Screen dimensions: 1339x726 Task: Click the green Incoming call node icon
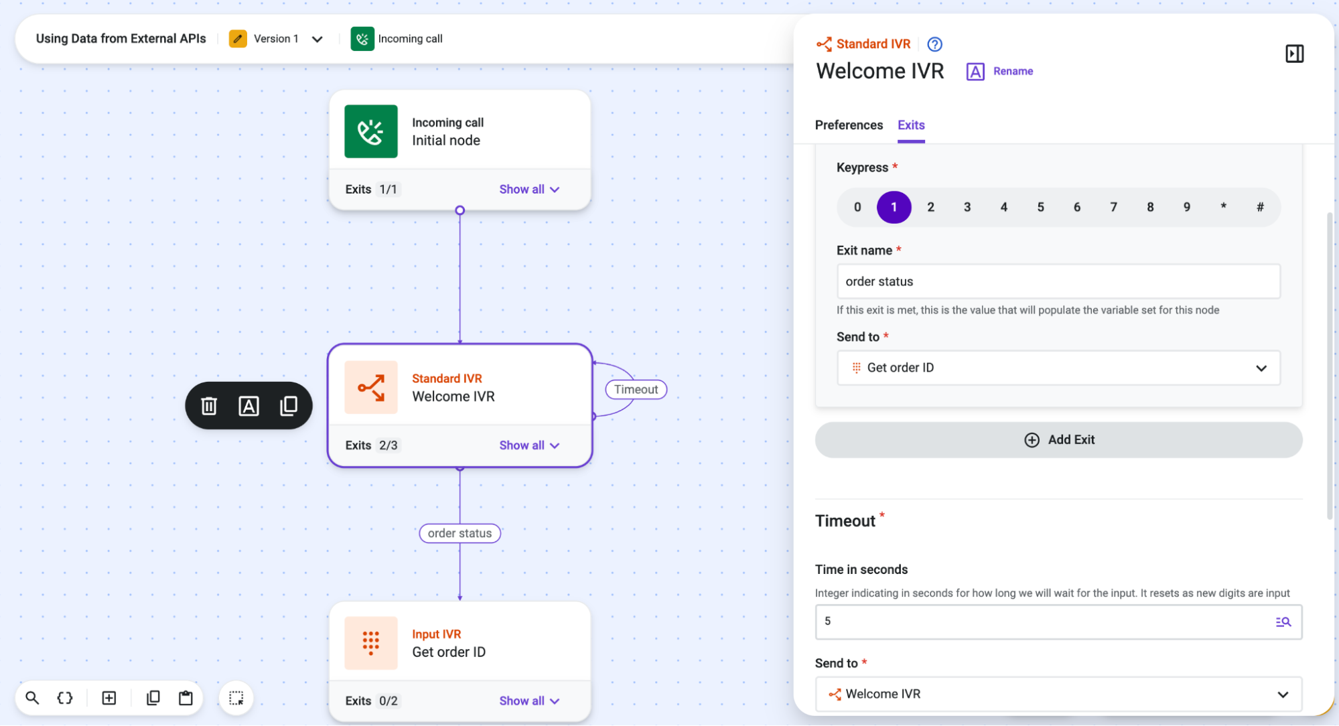pos(371,131)
